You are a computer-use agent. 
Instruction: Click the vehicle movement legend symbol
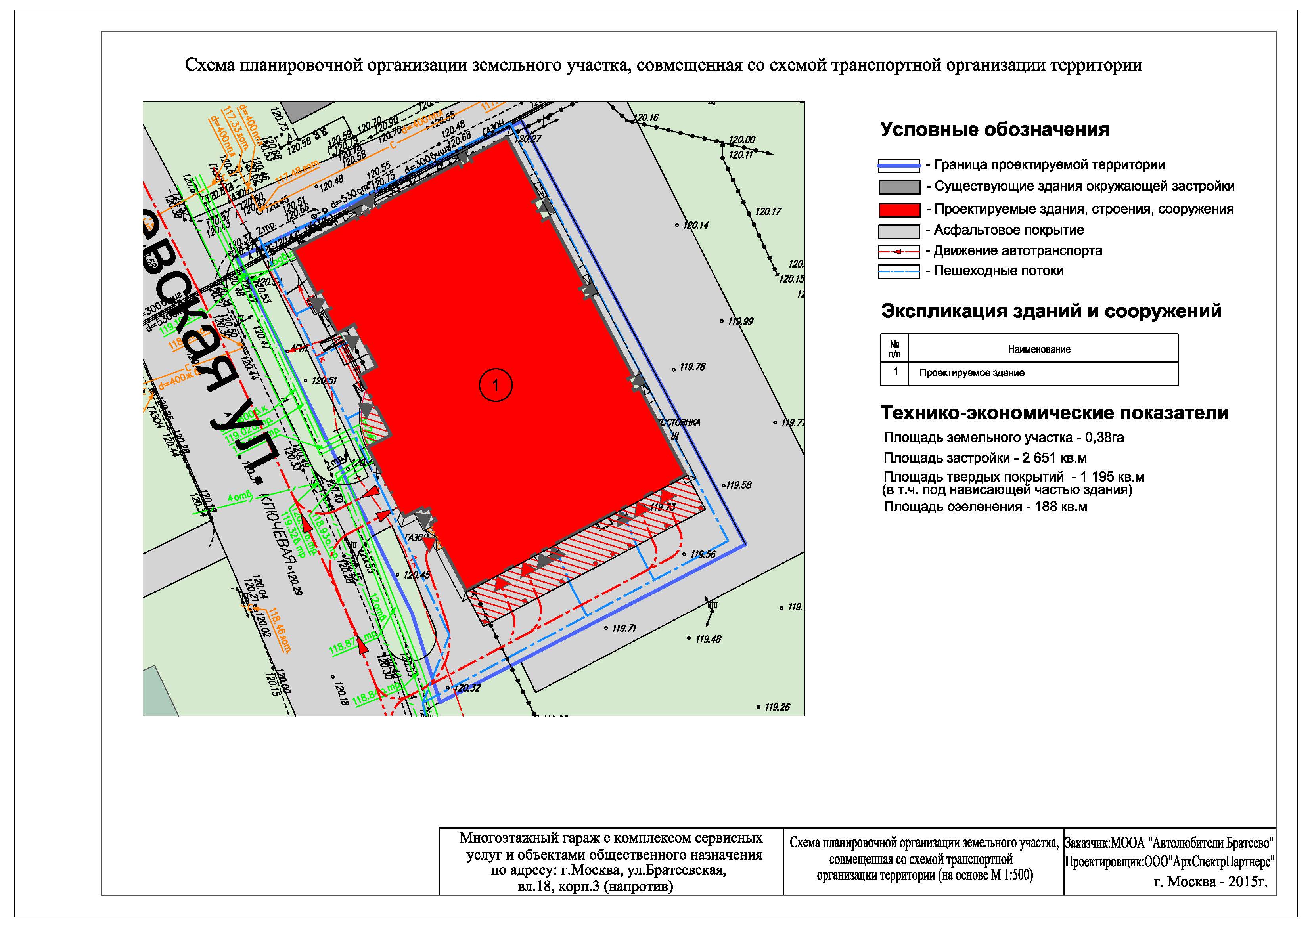click(x=899, y=252)
